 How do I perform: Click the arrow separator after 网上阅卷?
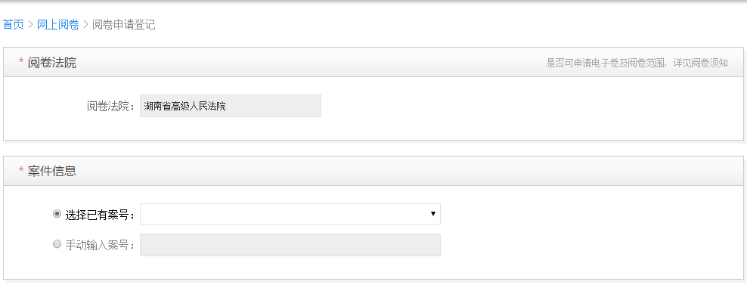tap(85, 25)
